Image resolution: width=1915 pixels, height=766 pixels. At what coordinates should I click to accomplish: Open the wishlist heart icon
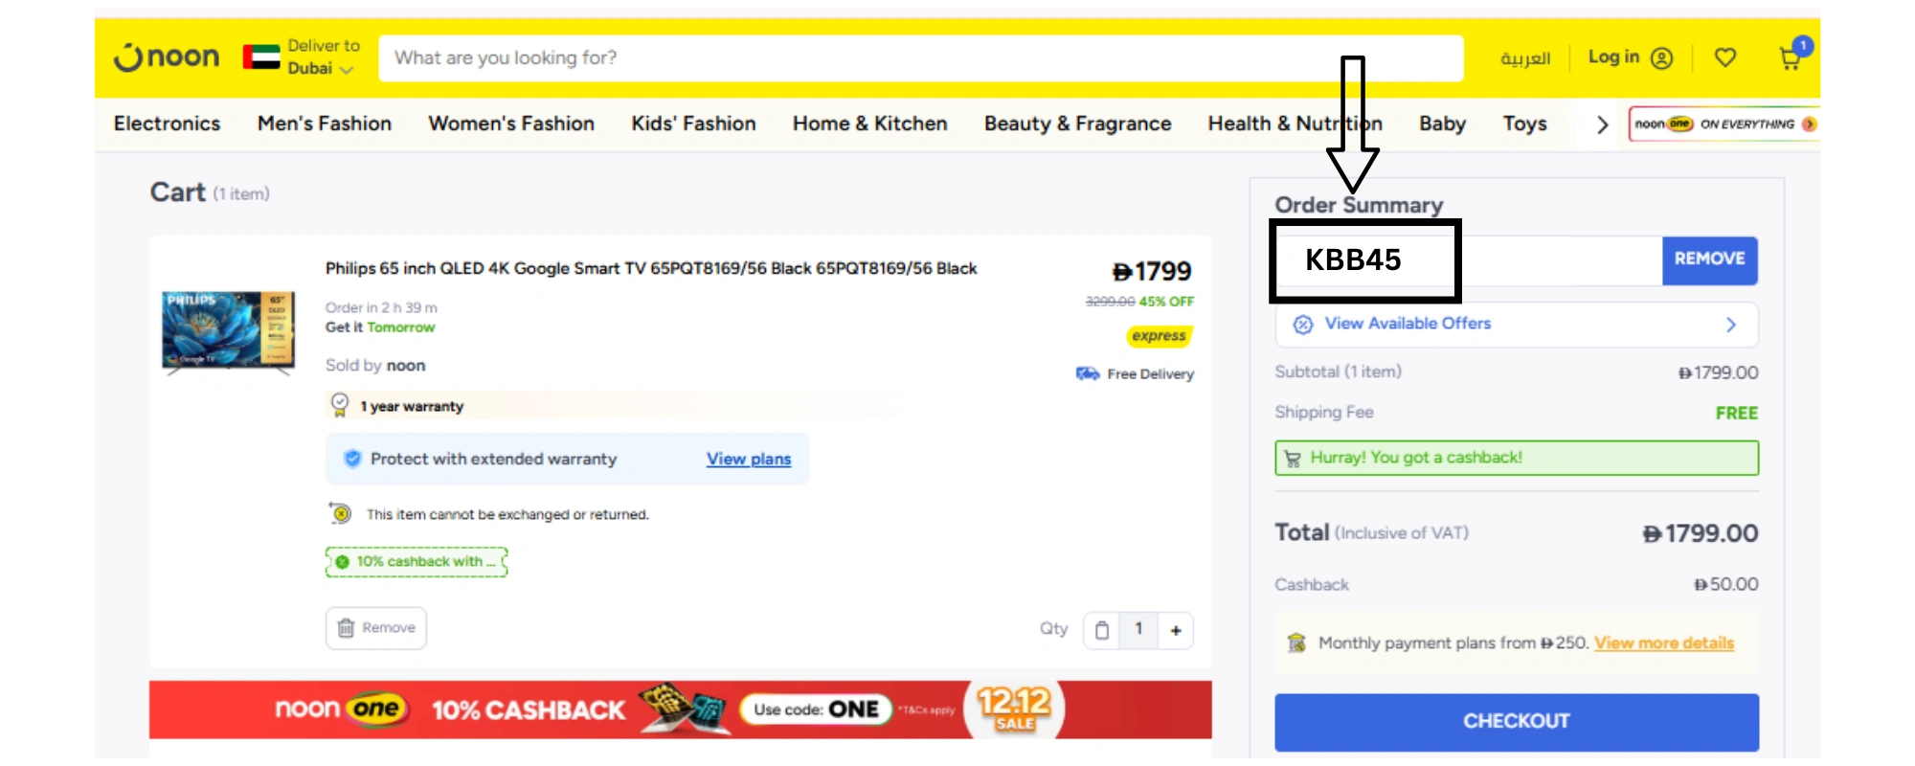click(1726, 57)
